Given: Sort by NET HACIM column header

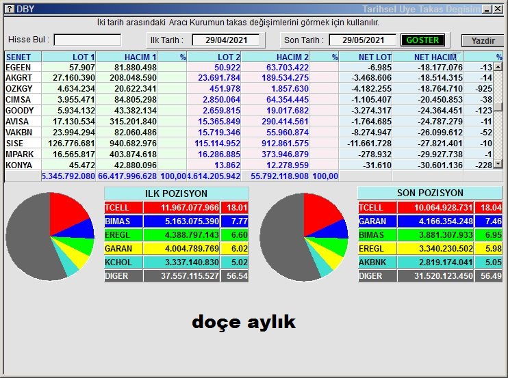Looking at the screenshot, I should coord(428,57).
